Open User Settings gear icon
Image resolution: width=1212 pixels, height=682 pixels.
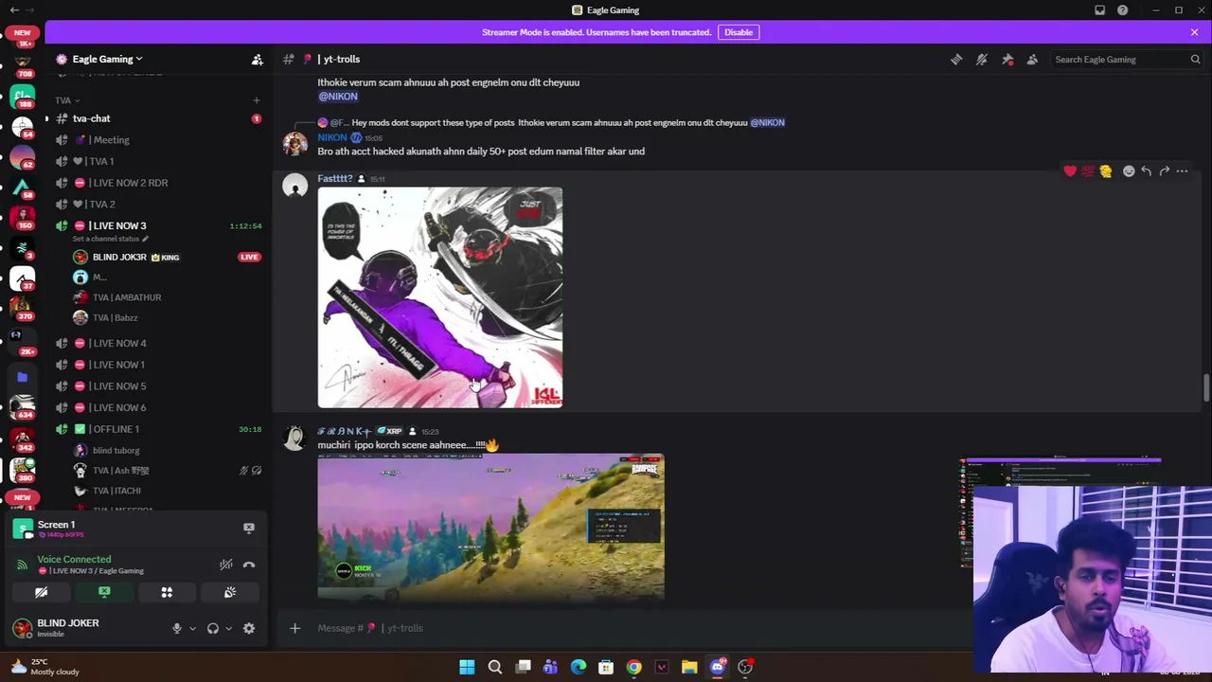pyautogui.click(x=249, y=628)
